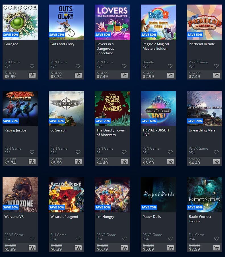Add SolSeraph to cart

pyautogui.click(x=78, y=162)
